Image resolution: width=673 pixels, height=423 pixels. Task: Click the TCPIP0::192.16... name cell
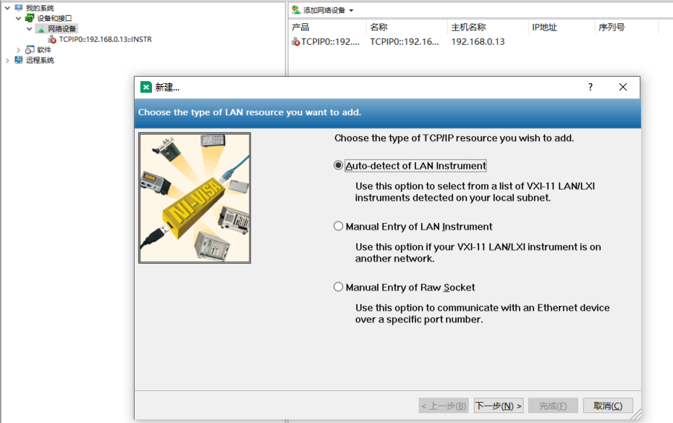tap(405, 42)
